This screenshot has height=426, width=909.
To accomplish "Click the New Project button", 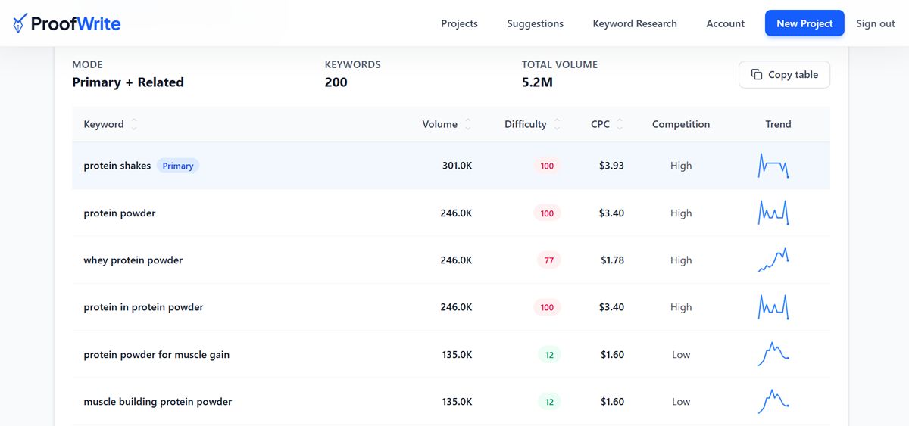I will [x=804, y=23].
